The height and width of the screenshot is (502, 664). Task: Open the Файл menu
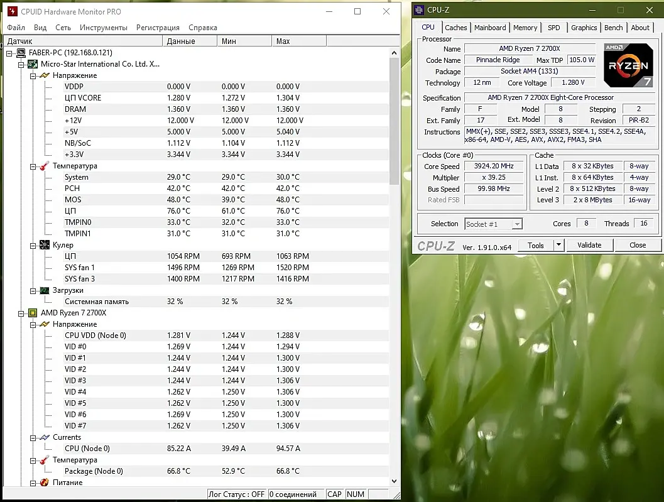coord(16,28)
